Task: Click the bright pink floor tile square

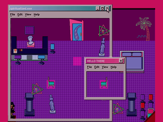Action: (77, 61)
